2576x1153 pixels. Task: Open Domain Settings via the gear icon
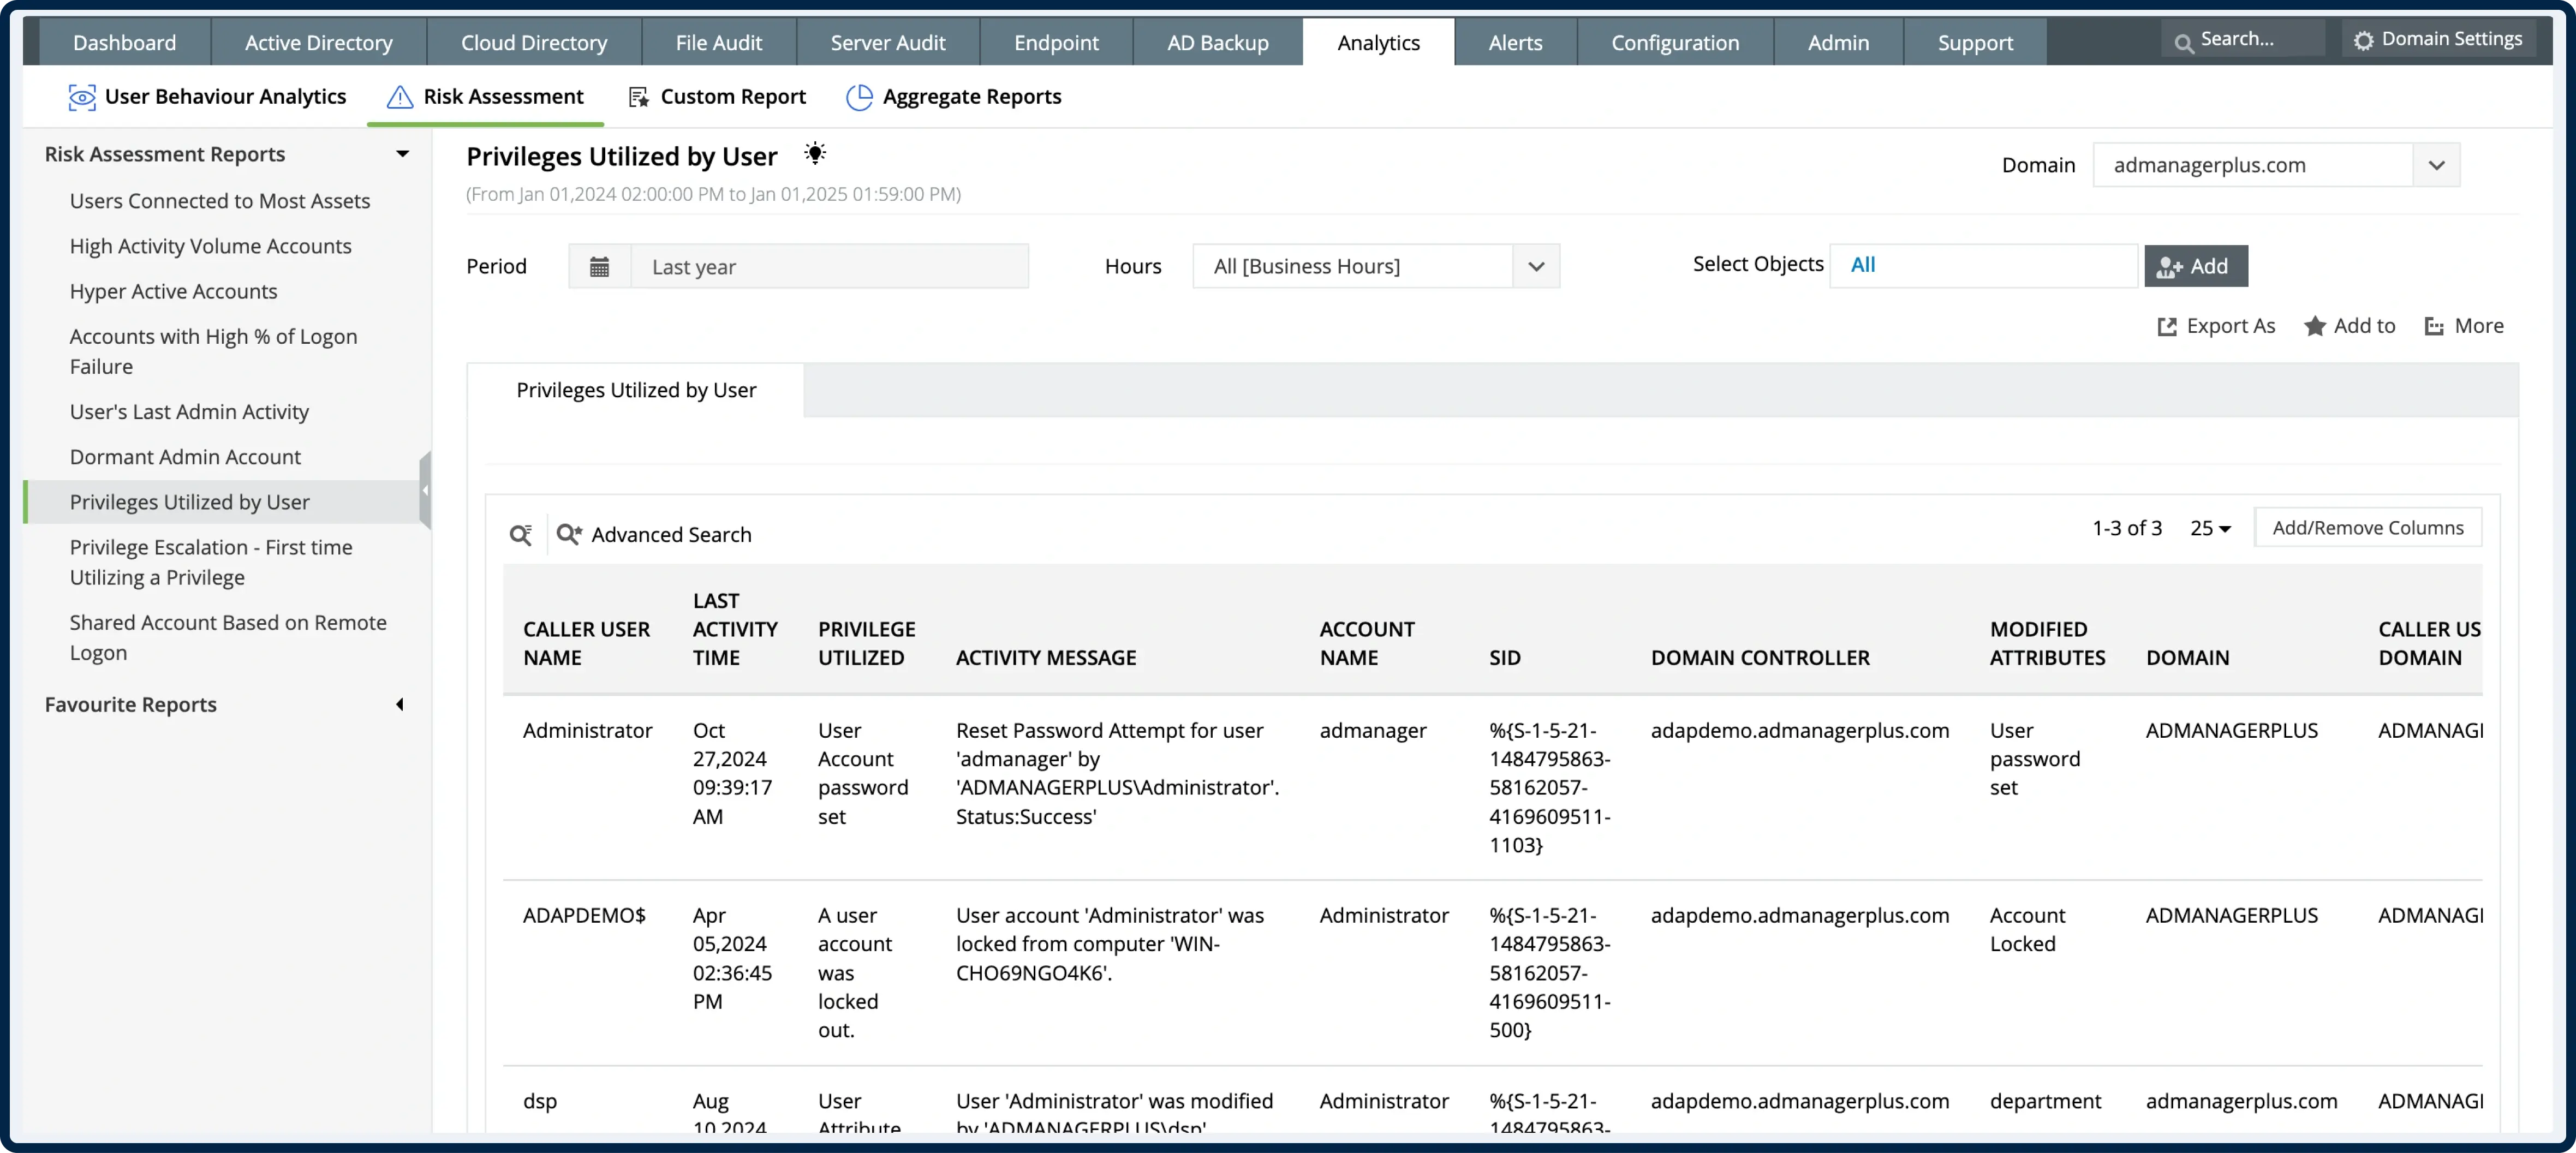2364,39
